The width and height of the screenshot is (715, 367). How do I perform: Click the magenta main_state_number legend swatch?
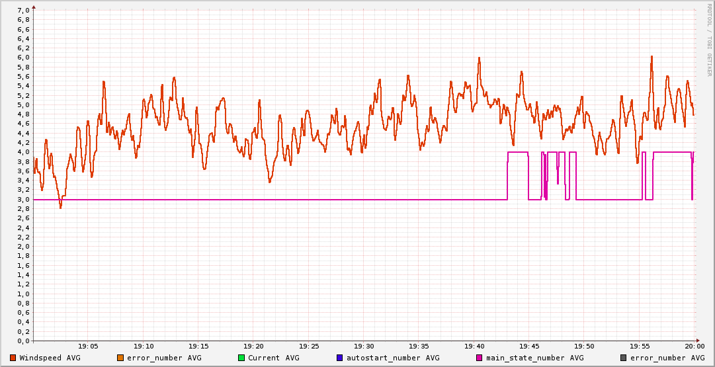click(x=480, y=358)
